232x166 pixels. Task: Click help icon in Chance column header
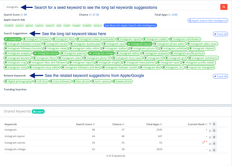(x=124, y=124)
